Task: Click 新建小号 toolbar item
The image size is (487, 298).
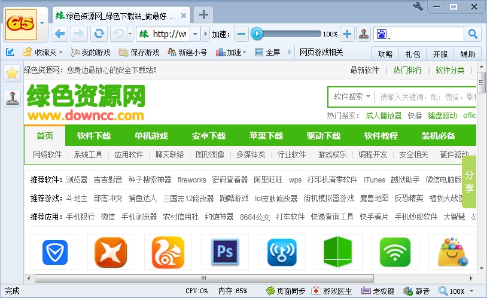Action: tap(187, 52)
